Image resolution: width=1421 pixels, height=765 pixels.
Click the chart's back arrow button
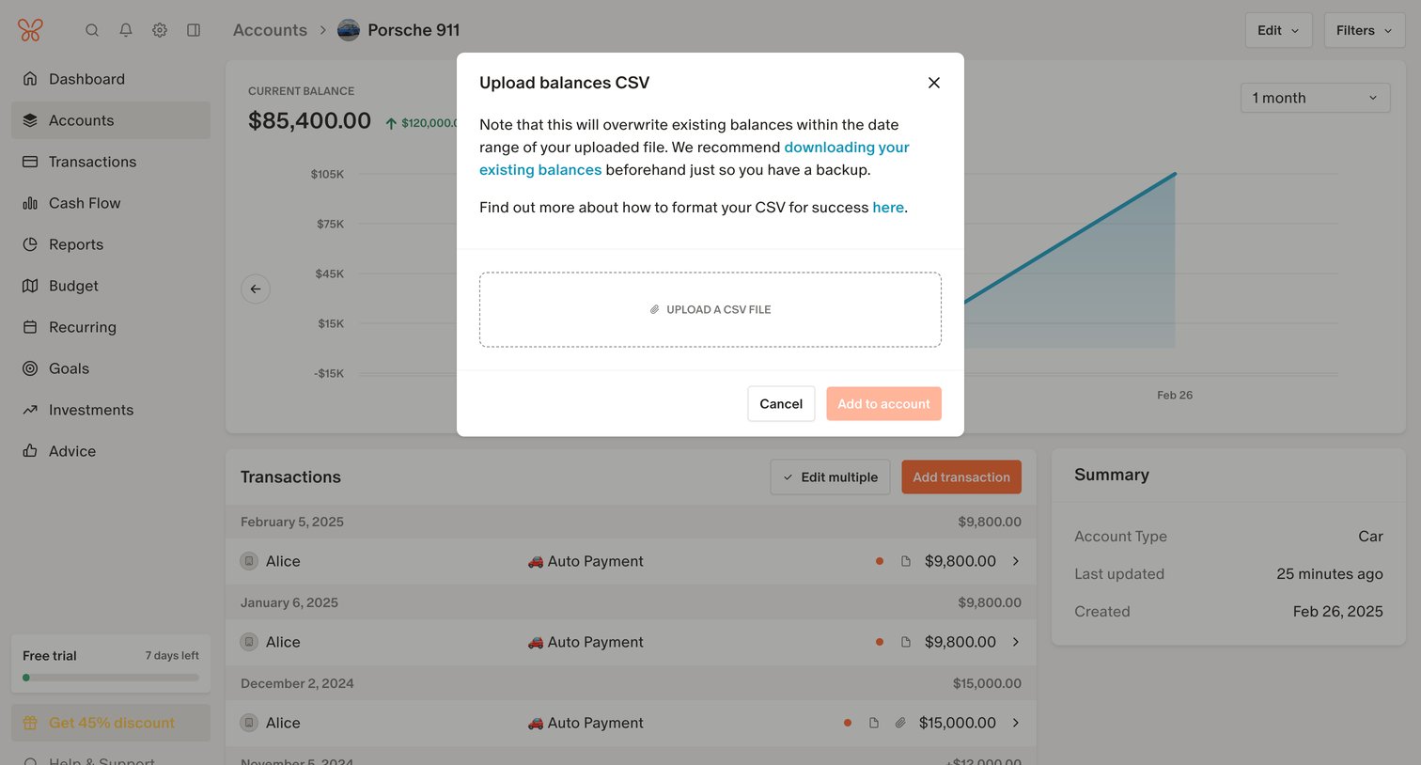(256, 289)
